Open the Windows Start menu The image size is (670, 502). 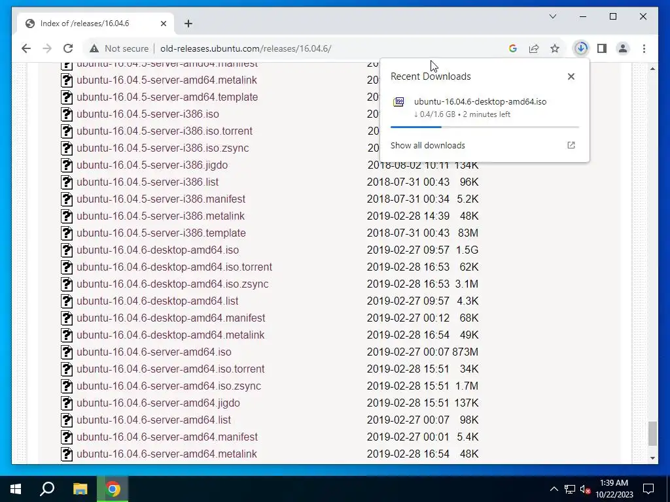click(x=16, y=489)
